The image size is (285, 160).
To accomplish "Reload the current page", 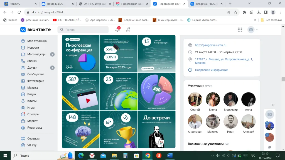I will tap(19, 12).
